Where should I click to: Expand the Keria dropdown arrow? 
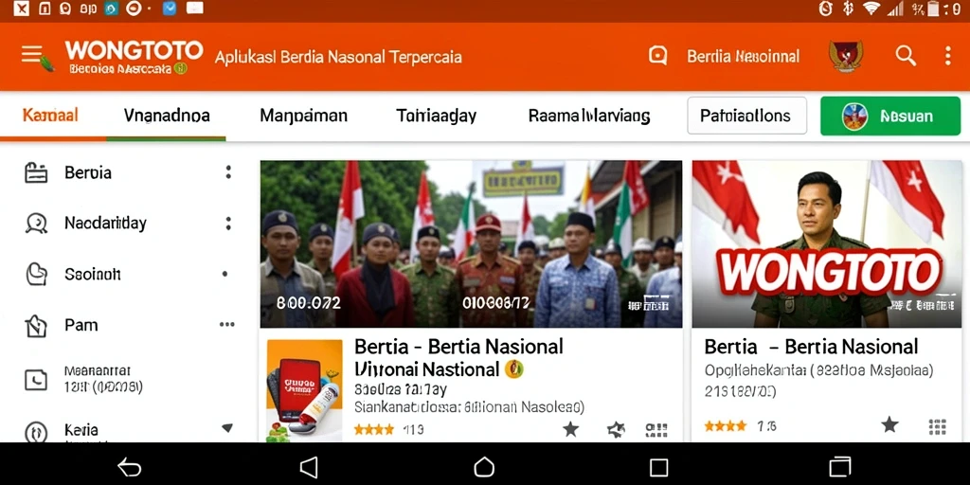(227, 427)
